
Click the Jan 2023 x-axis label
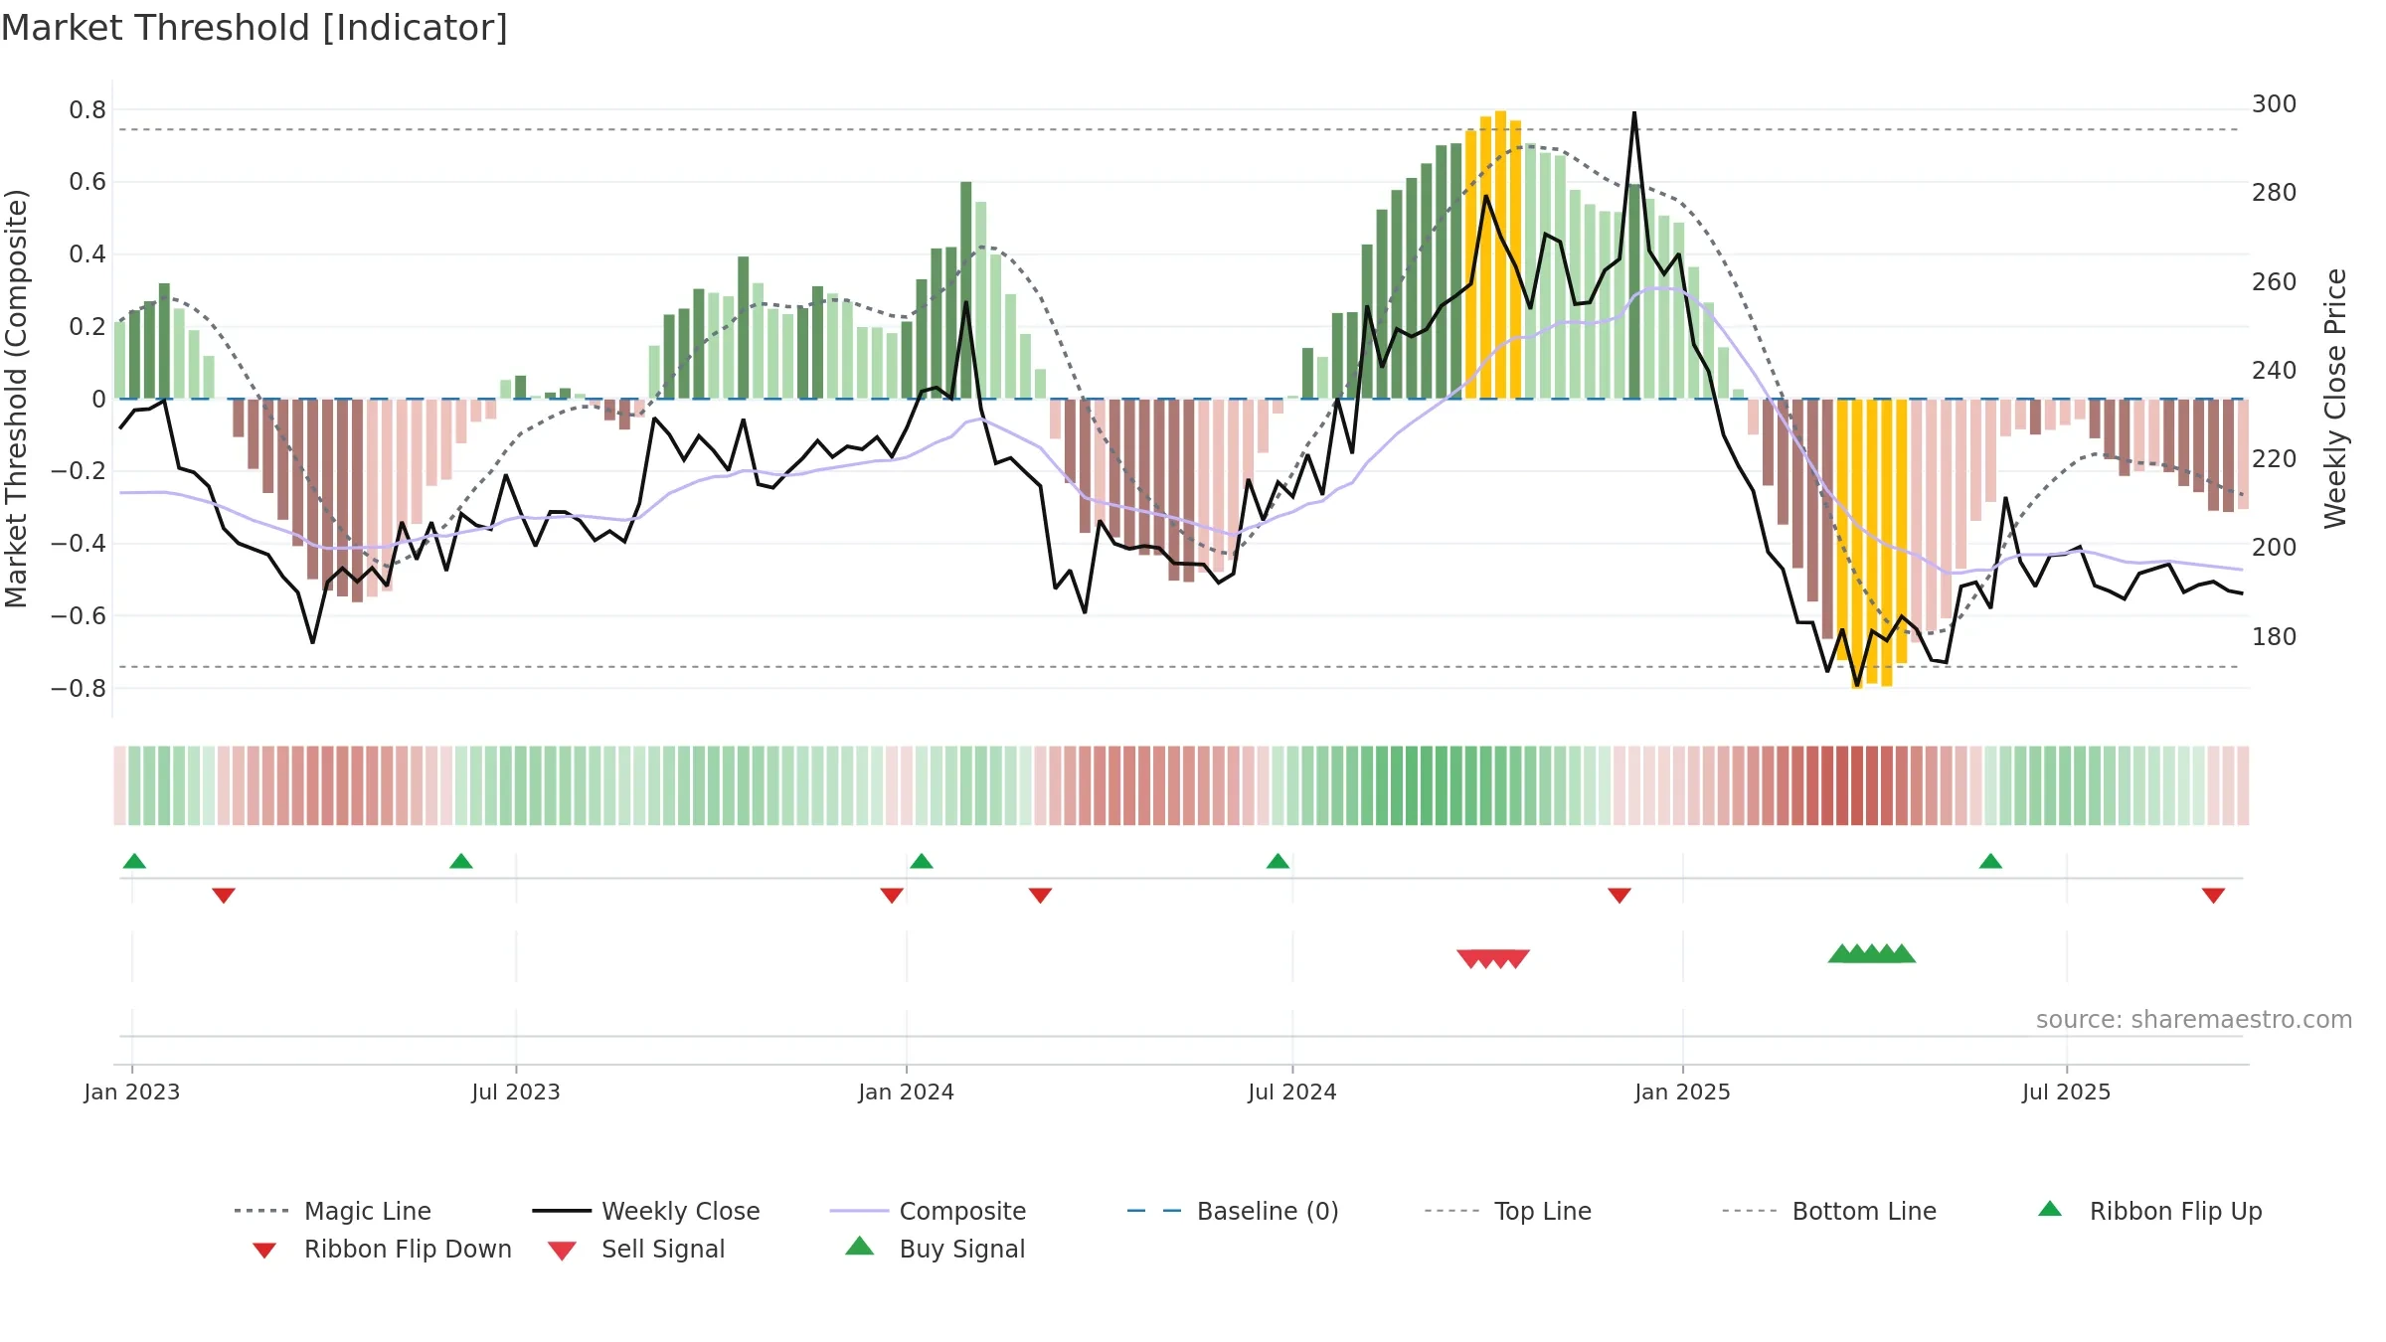(132, 1091)
